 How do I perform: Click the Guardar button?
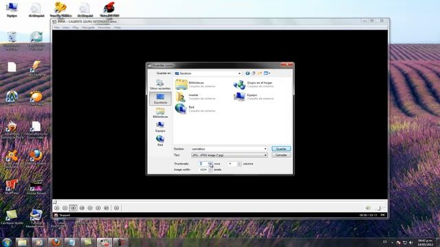click(281, 149)
